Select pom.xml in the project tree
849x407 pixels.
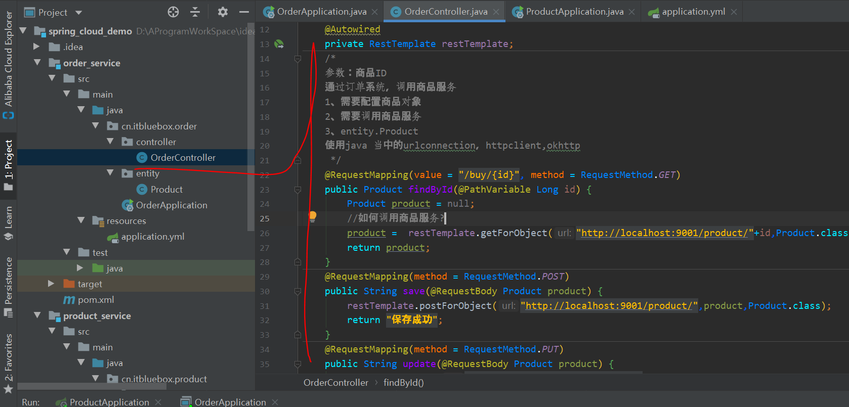[96, 300]
